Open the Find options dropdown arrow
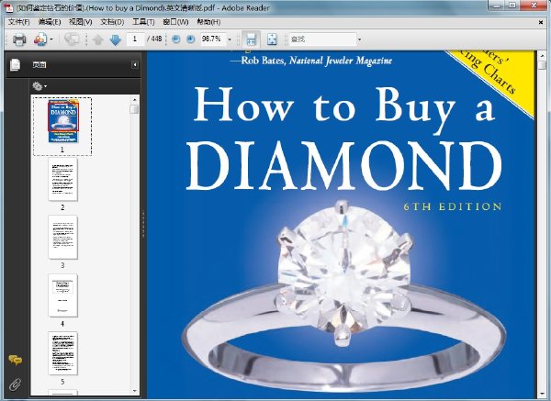 click(359, 39)
